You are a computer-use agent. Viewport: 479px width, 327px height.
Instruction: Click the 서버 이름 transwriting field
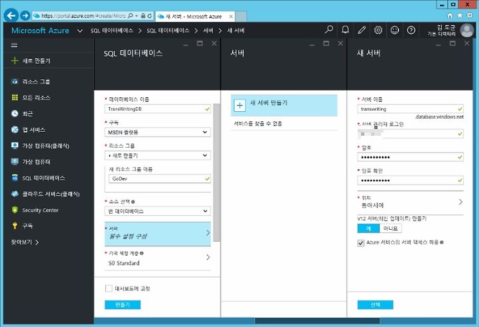click(x=410, y=109)
